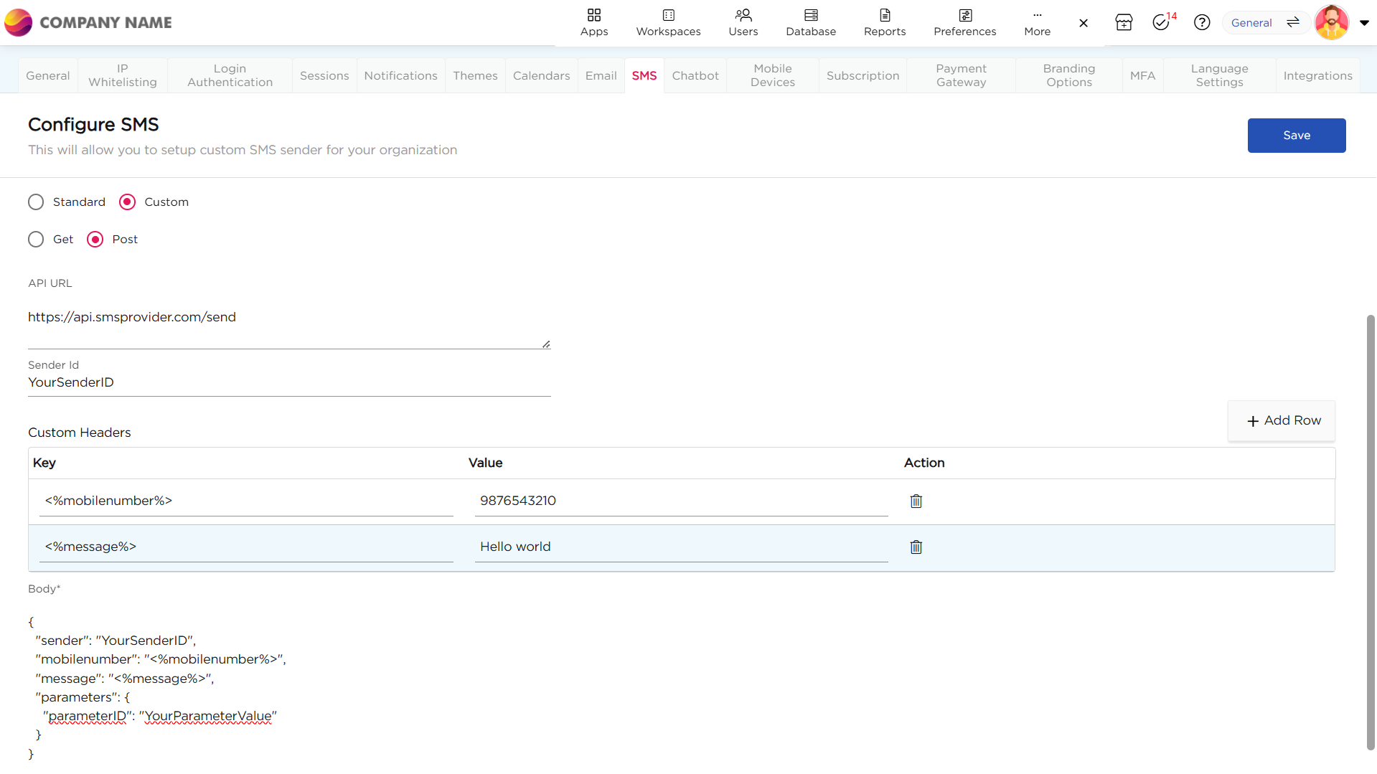
Task: Open the Workspaces icon
Action: tap(668, 16)
